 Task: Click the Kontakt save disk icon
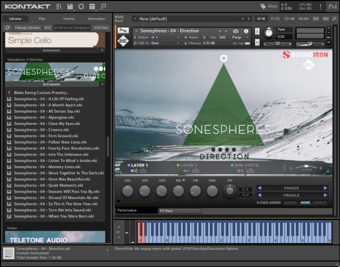pos(69,6)
